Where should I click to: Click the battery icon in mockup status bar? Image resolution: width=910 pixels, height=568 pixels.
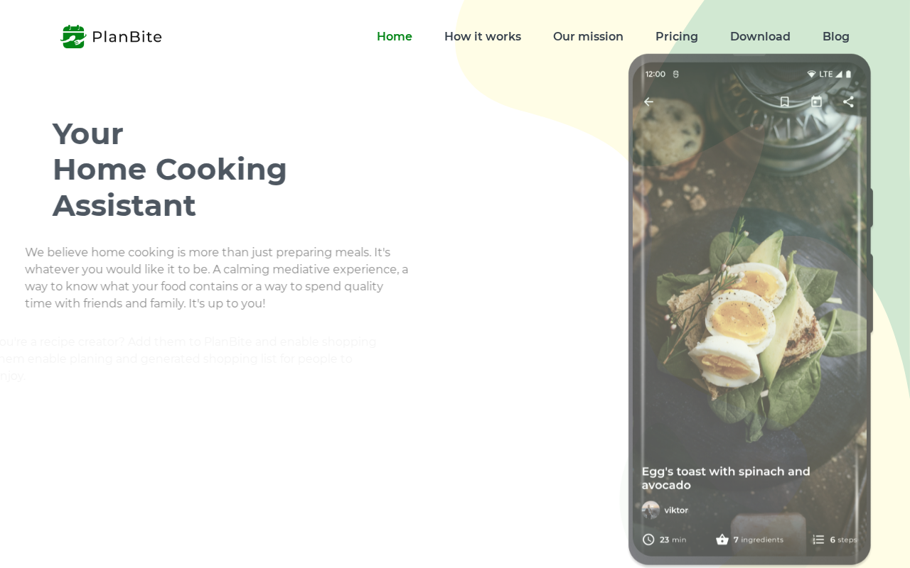click(x=848, y=74)
